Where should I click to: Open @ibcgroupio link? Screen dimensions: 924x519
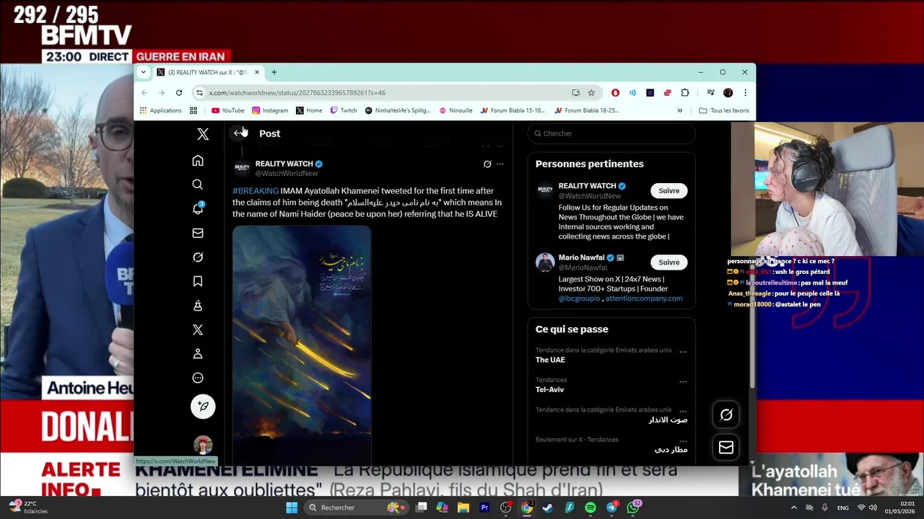click(x=579, y=298)
